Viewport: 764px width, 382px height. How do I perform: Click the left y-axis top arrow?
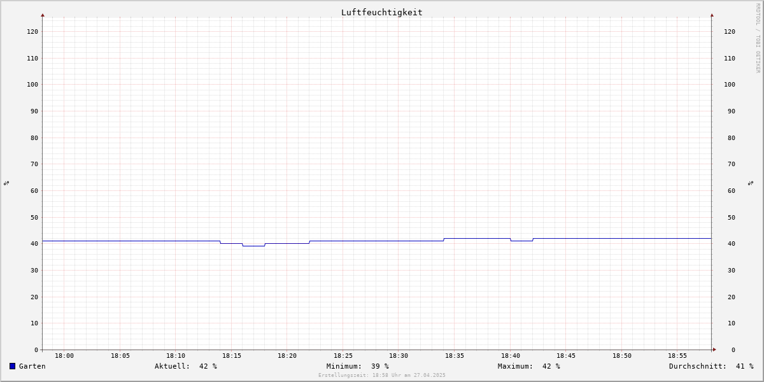click(43, 15)
